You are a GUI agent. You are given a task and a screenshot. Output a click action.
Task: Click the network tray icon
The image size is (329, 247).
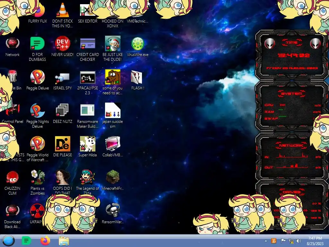pyautogui.click(x=291, y=241)
